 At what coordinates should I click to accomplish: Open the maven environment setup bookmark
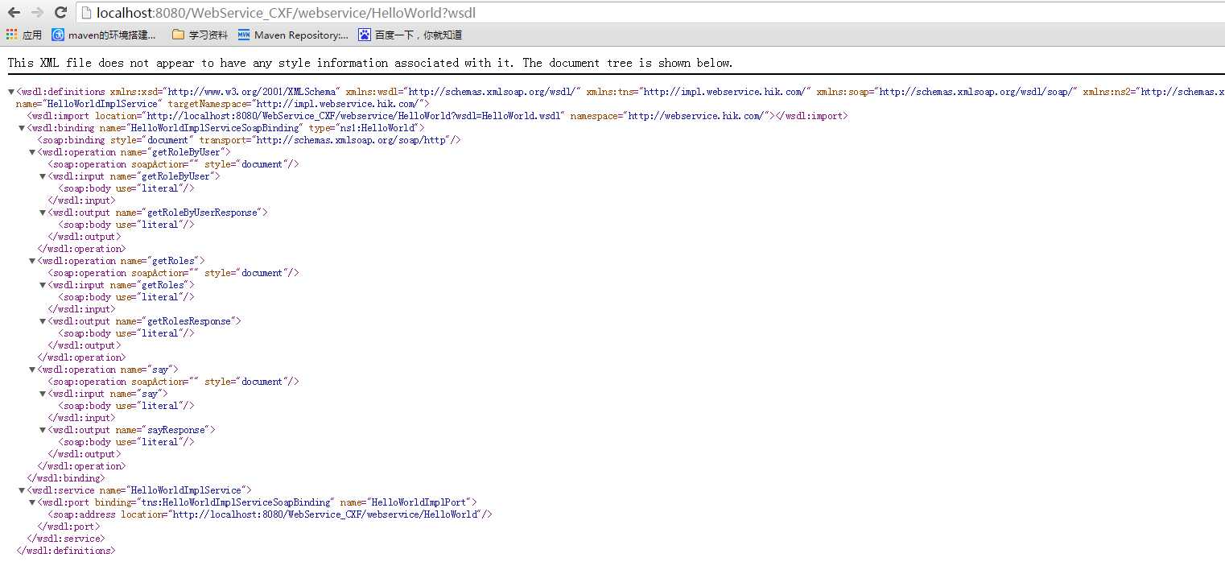[104, 35]
